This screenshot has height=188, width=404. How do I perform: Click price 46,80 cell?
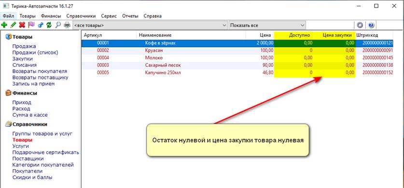click(x=267, y=73)
